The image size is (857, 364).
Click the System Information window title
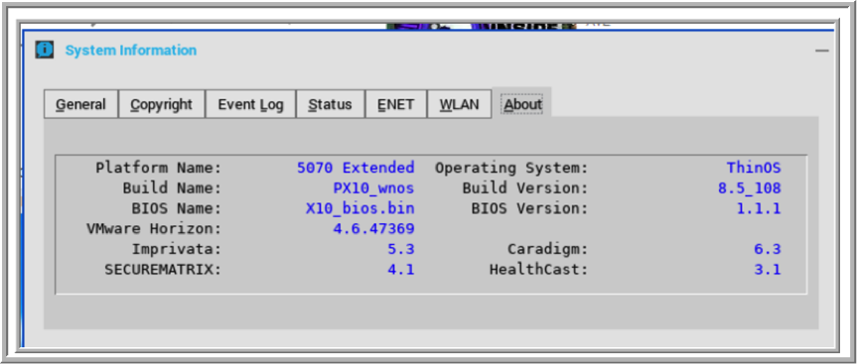[131, 51]
